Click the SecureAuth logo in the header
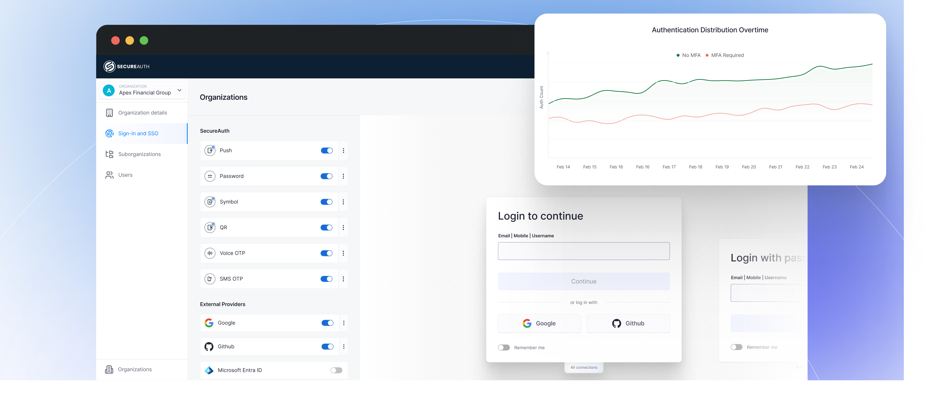948x402 pixels. click(125, 67)
